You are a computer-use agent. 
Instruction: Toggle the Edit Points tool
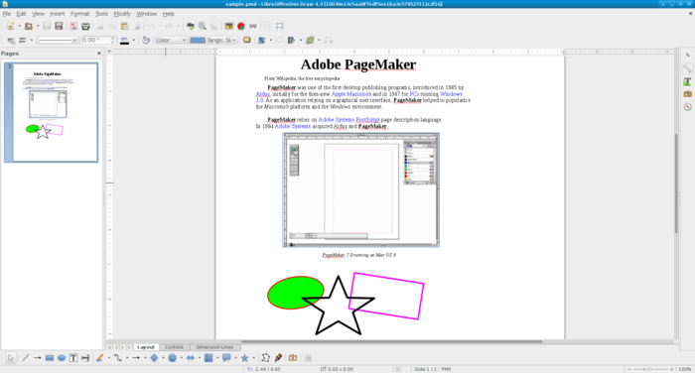265,357
